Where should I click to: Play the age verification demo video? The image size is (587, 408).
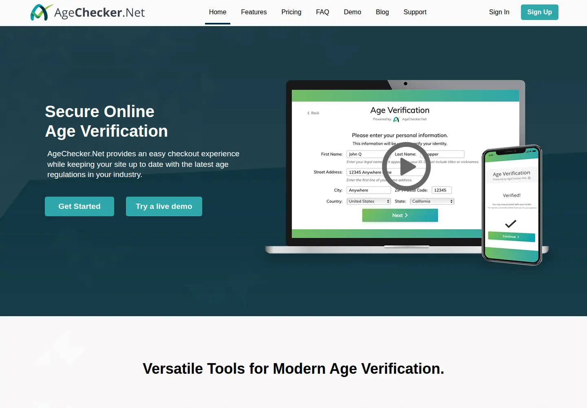coord(406,166)
